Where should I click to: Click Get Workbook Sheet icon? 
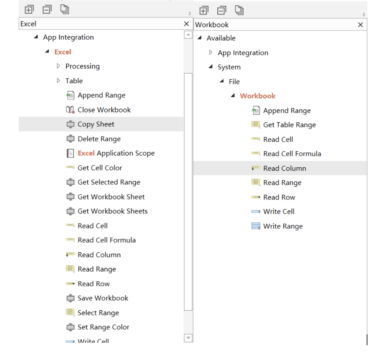coord(70,196)
